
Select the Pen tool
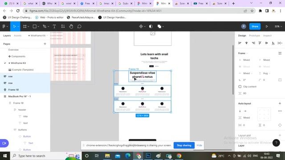pos(45,27)
